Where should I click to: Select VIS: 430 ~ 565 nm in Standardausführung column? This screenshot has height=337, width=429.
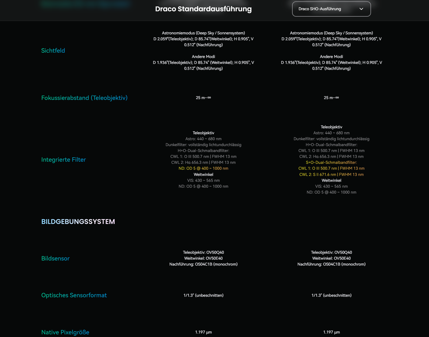pos(203,180)
